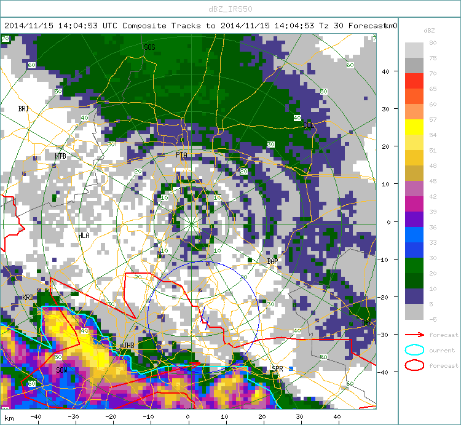Click -30 on the right vertical axis
Screen dimensions: 461x425
click(x=383, y=335)
